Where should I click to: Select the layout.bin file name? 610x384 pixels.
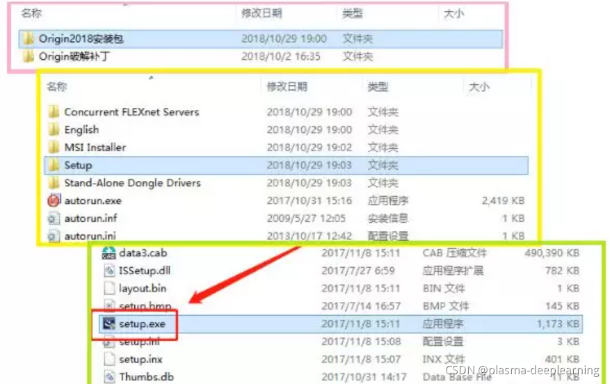[x=143, y=288]
